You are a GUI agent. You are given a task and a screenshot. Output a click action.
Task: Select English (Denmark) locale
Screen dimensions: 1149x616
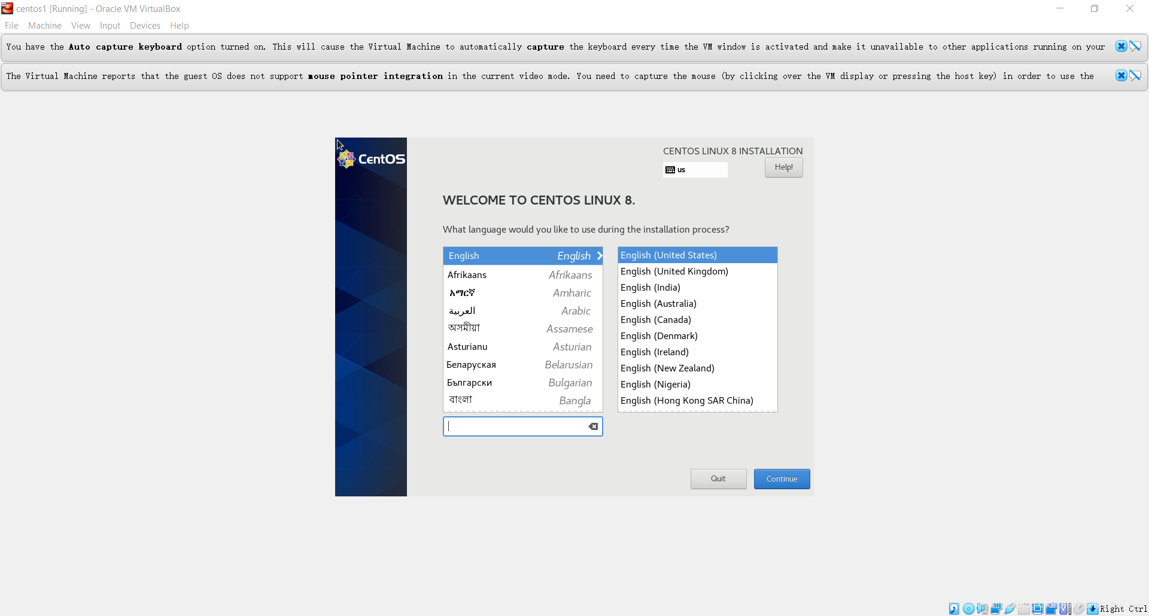point(697,336)
